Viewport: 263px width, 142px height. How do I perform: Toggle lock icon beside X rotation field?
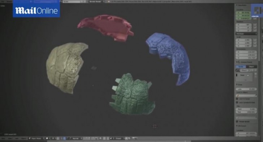pyautogui.click(x=255, y=25)
